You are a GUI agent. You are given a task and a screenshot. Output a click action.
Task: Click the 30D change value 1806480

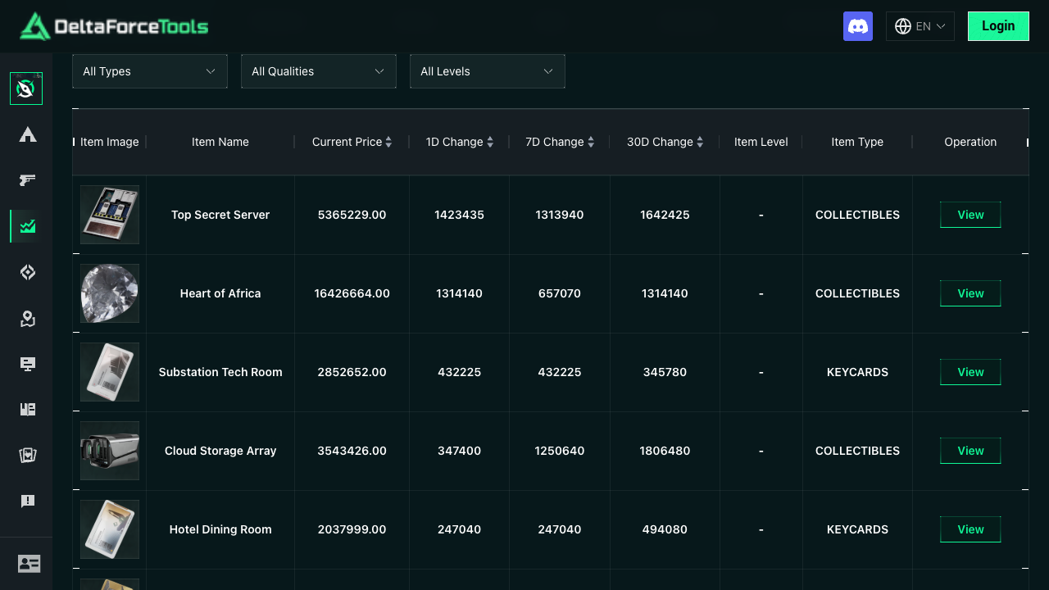[x=665, y=451]
